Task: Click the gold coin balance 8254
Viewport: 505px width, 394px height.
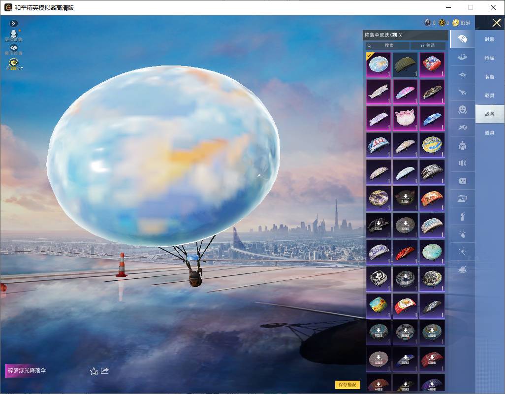Action: pyautogui.click(x=461, y=23)
